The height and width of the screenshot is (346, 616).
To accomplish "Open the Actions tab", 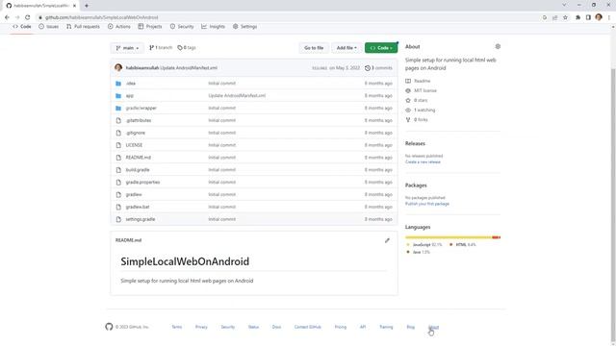I will [x=119, y=27].
